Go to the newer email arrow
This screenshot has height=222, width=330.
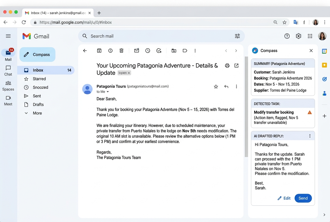[x=226, y=51]
